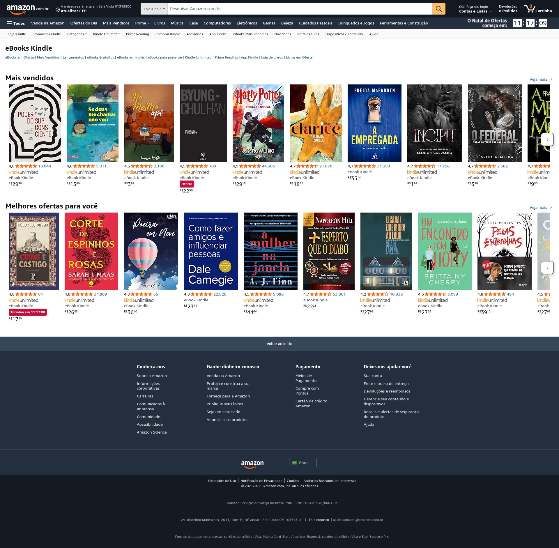Open Harry Potter e a Pedra Filosofal cover

[258, 123]
